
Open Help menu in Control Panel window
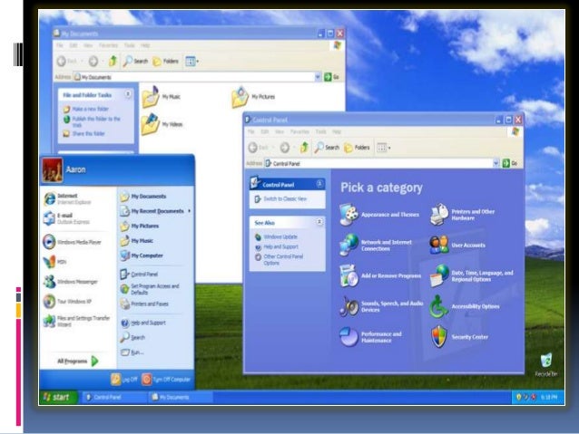(337, 131)
